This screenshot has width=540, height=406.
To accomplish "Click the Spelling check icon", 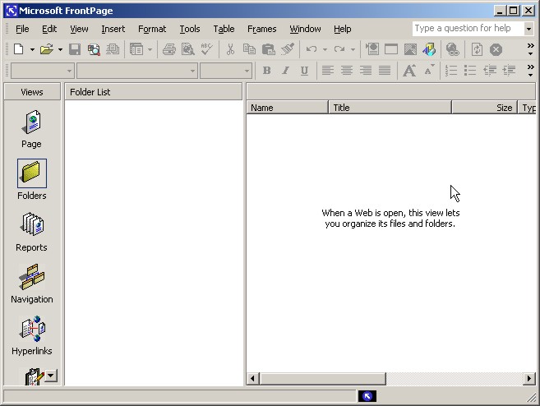I will click(206, 49).
